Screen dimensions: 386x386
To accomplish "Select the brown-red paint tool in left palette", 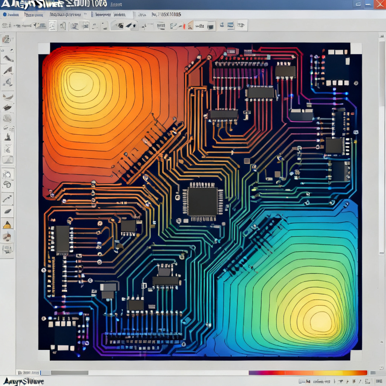I will (x=7, y=237).
